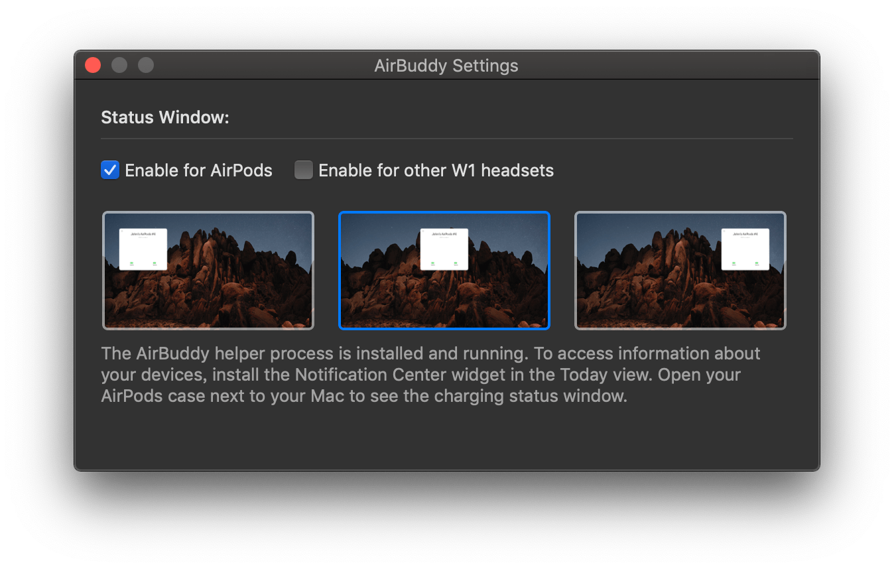Close the AirBuddy Settings window
This screenshot has width=894, height=569.
[93, 65]
